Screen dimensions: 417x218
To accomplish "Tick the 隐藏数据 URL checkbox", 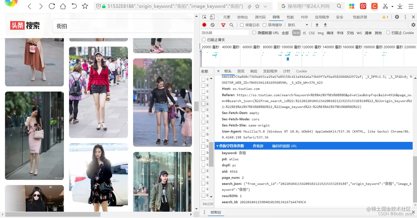I will coord(254,33).
